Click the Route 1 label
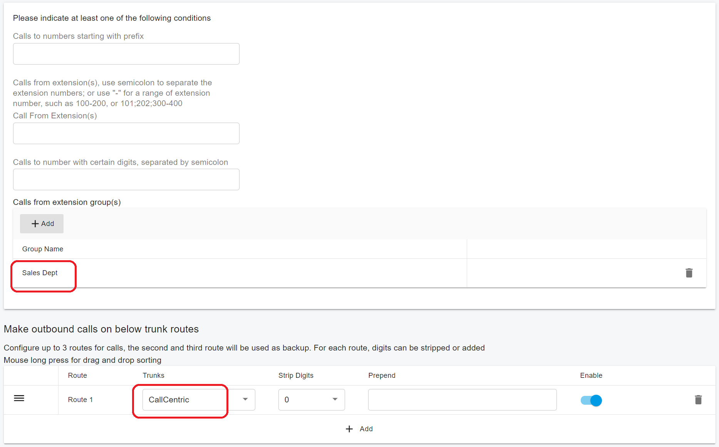The height and width of the screenshot is (447, 719). click(80, 400)
